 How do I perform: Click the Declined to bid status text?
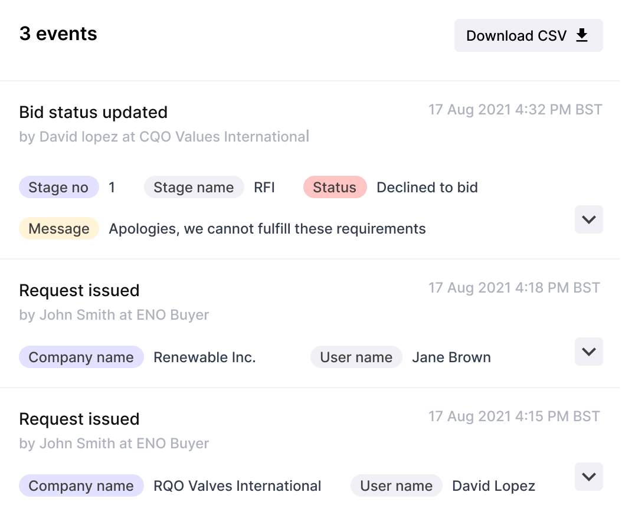[427, 187]
